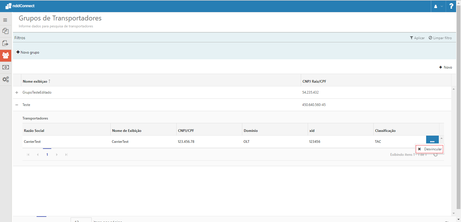Click the export document sidebar icon

(x=5, y=43)
